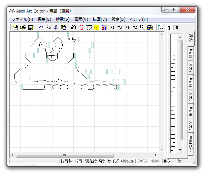205x174 pixels.
Task: Click the 現在行: 5行 status entry
Action: [x=95, y=161]
